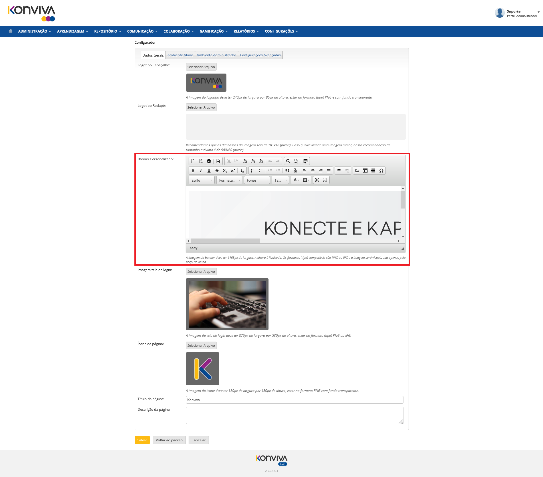This screenshot has width=543, height=477.
Task: Switch to the Configurações Avançadas tab
Action: 260,55
